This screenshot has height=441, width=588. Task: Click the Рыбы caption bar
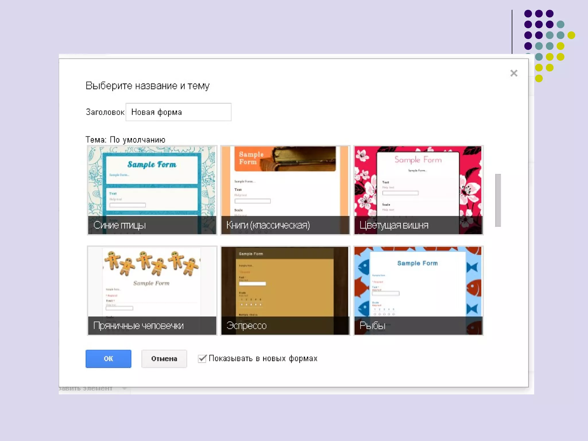click(418, 326)
